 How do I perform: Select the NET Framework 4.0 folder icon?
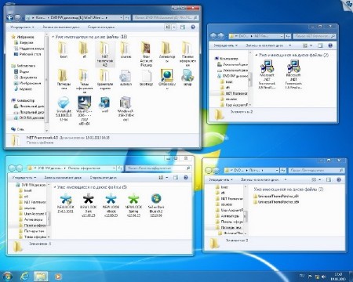pos(104,54)
